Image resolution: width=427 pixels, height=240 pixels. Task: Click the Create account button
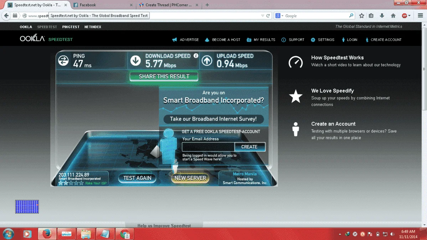click(249, 147)
